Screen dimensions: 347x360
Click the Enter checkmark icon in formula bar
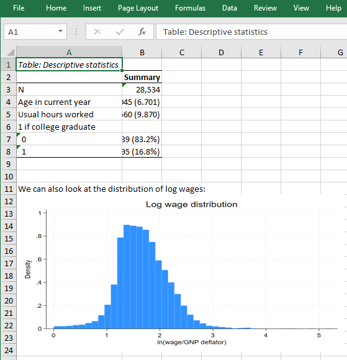(120, 32)
